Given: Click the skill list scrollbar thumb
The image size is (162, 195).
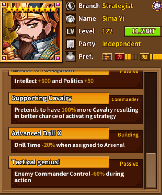Looking at the screenshot, I should (x=151, y=171).
